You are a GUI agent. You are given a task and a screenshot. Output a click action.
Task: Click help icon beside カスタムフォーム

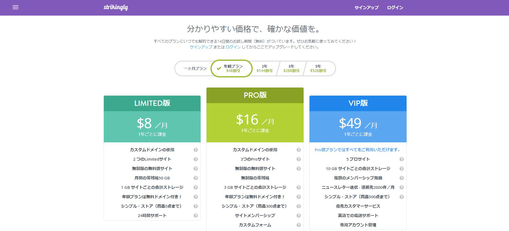coord(299,225)
